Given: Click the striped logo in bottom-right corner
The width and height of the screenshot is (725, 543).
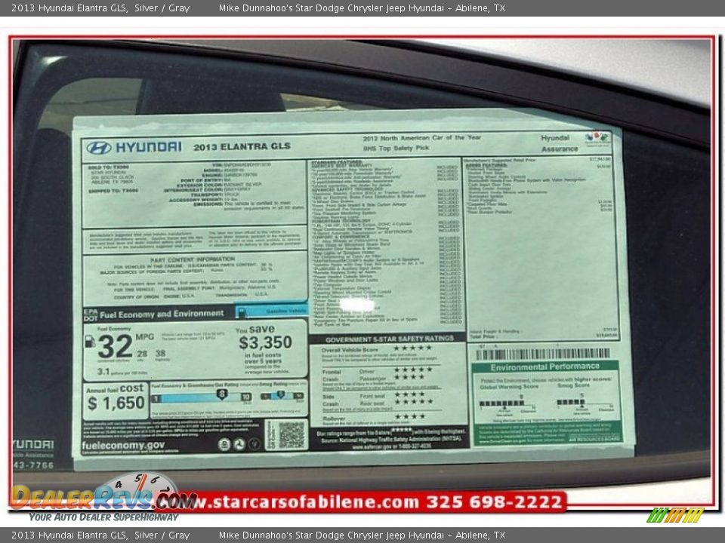Looking at the screenshot, I should click(675, 516).
